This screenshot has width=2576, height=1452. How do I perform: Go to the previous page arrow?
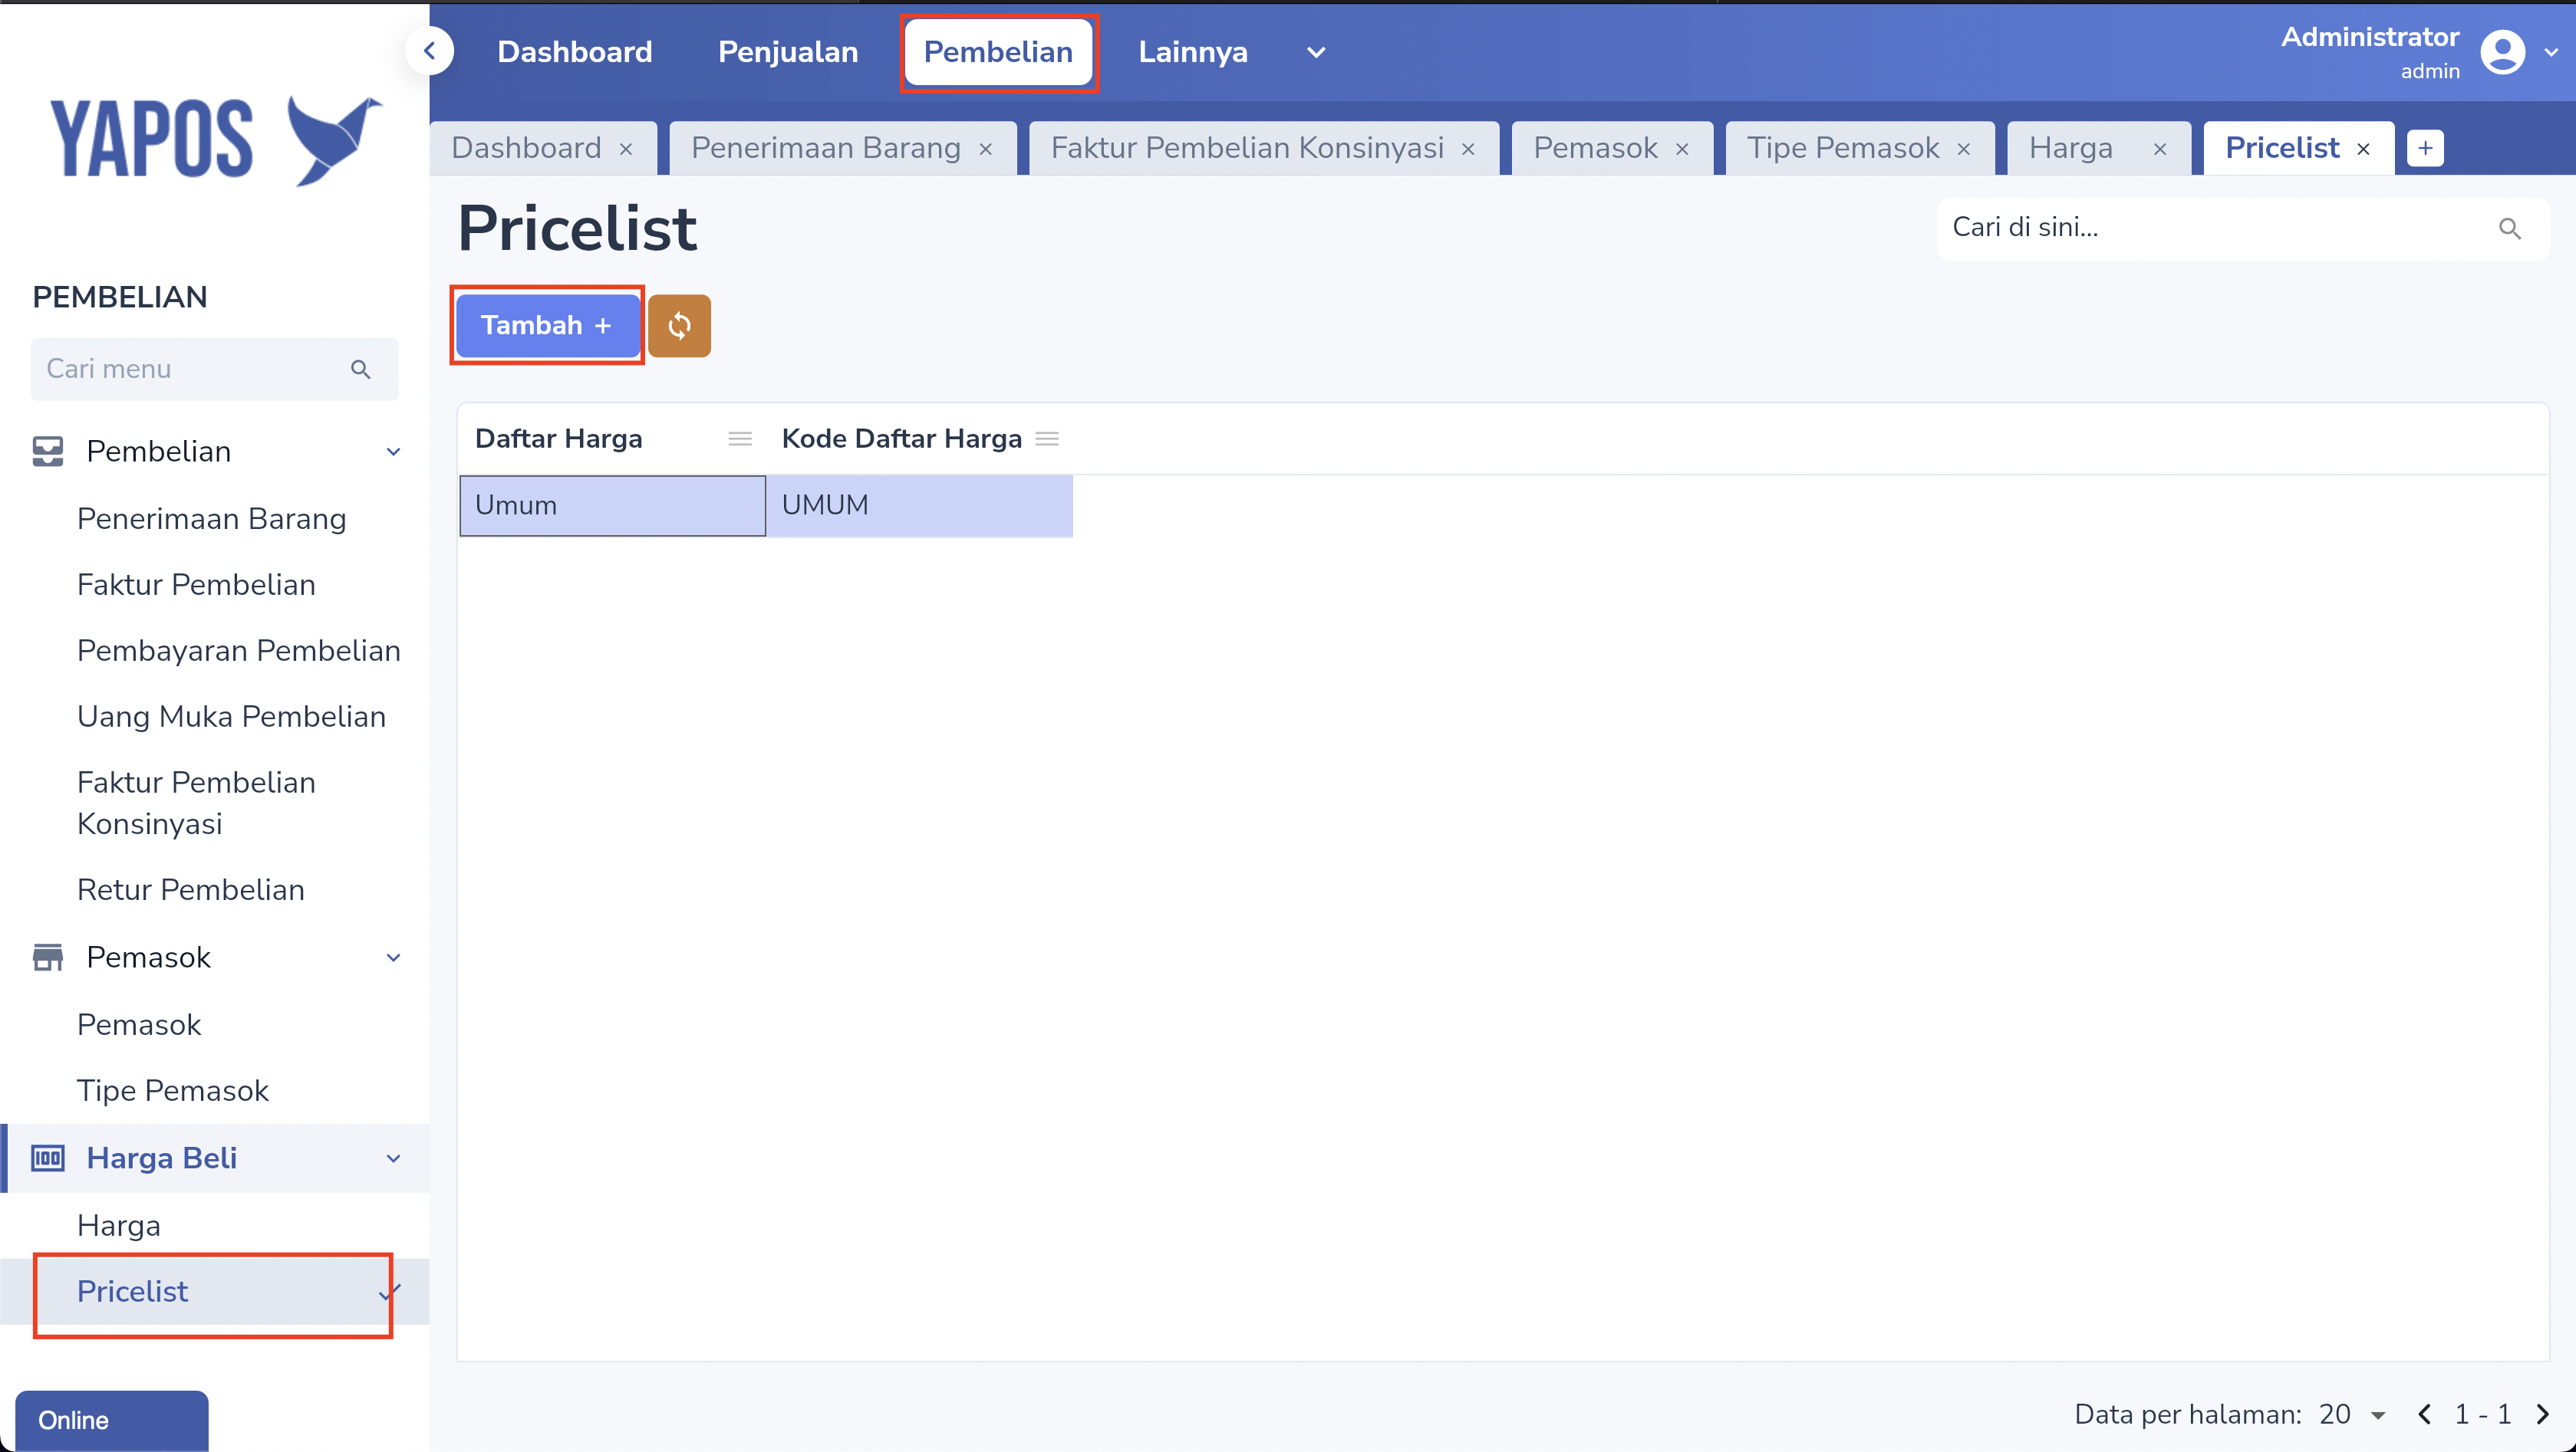click(x=2424, y=1414)
